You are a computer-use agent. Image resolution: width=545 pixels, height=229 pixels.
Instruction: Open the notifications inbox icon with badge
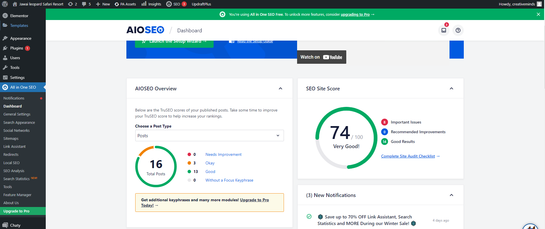(444, 30)
